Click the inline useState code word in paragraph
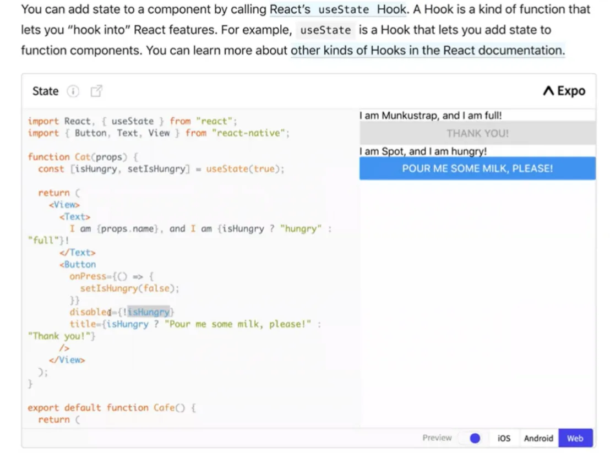 pyautogui.click(x=325, y=30)
